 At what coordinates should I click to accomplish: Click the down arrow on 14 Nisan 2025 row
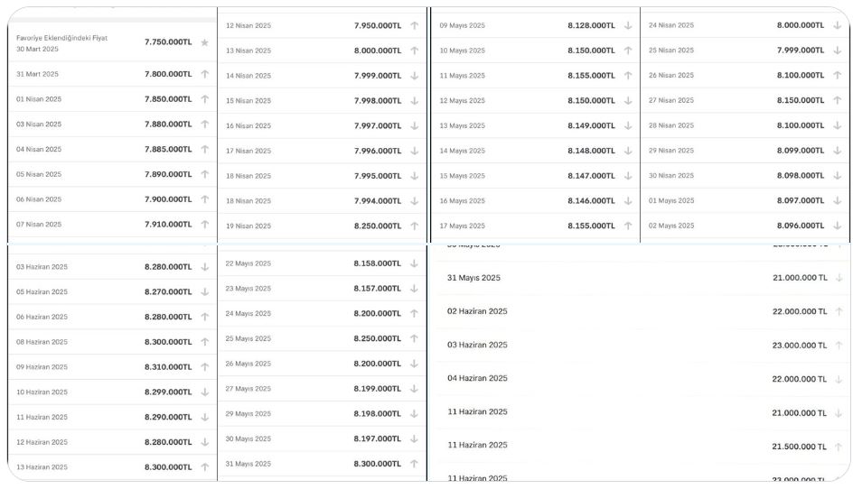pos(415,76)
